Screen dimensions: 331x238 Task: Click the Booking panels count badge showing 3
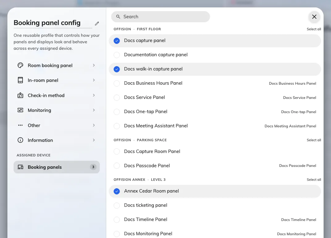93,167
